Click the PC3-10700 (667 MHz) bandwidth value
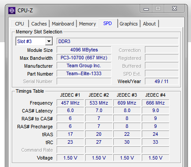191x167 pixels. coord(84,58)
